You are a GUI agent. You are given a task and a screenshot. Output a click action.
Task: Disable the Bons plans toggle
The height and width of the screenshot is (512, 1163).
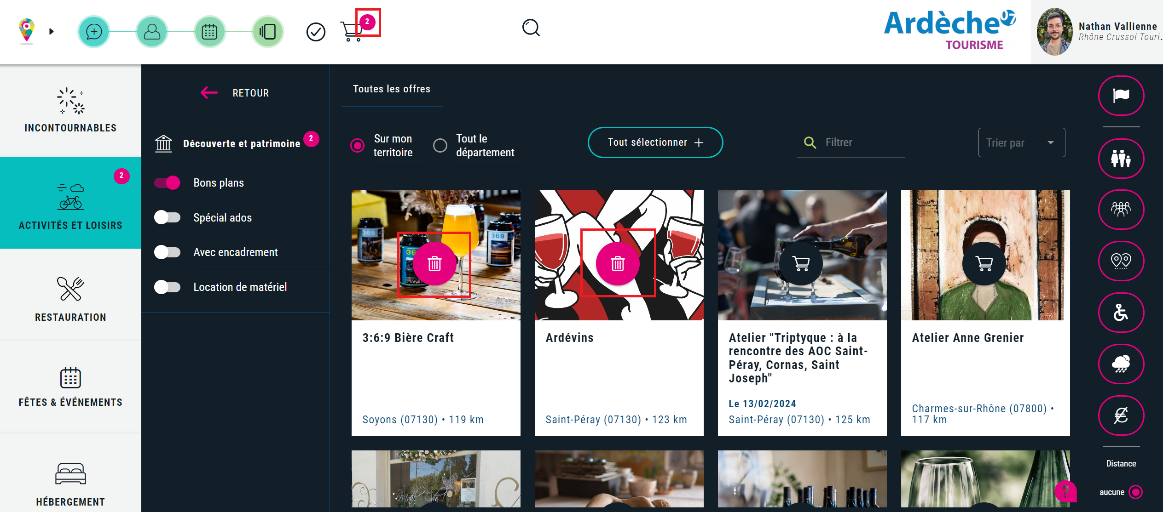(x=167, y=183)
